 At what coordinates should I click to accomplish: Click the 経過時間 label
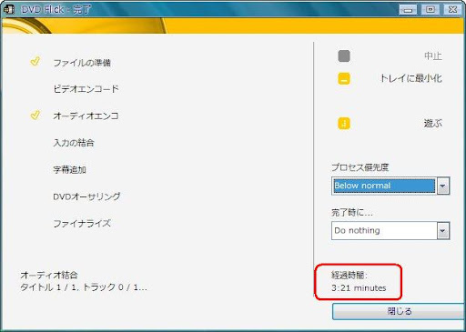(x=349, y=276)
